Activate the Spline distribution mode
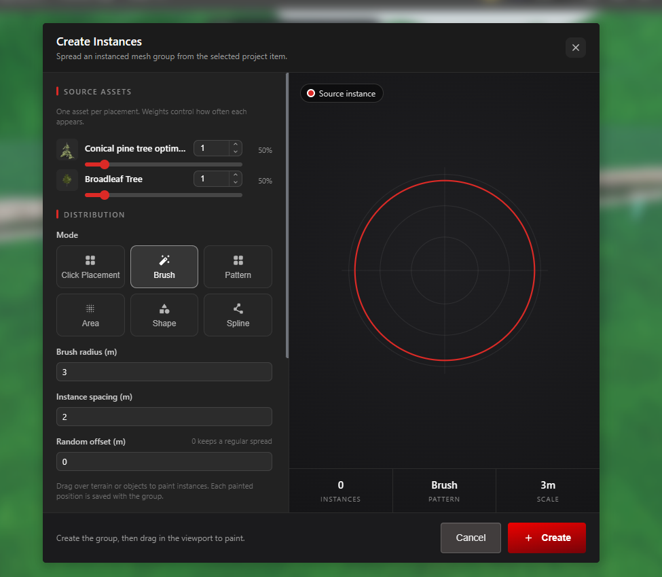 click(238, 315)
